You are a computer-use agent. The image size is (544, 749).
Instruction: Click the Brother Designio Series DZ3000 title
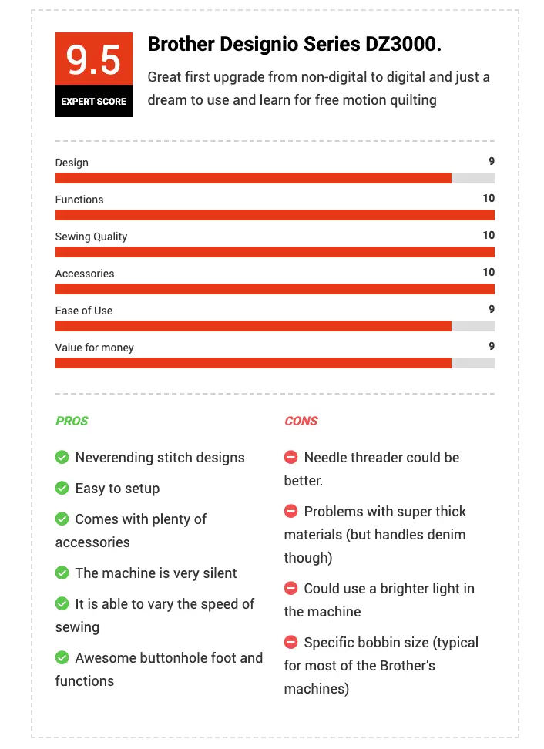pos(294,44)
